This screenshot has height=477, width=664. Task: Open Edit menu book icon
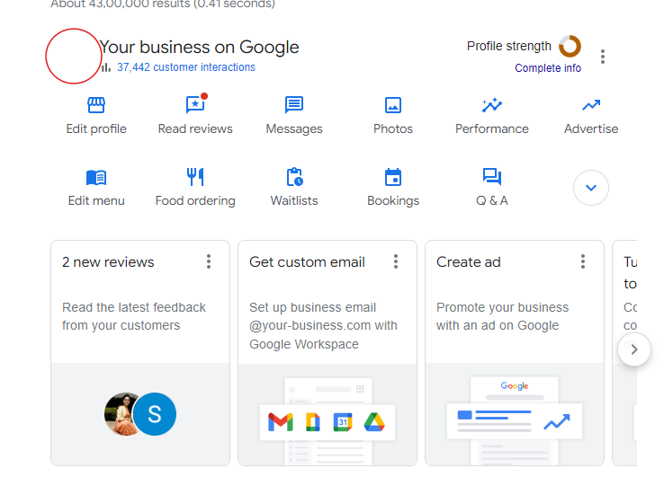(x=96, y=177)
